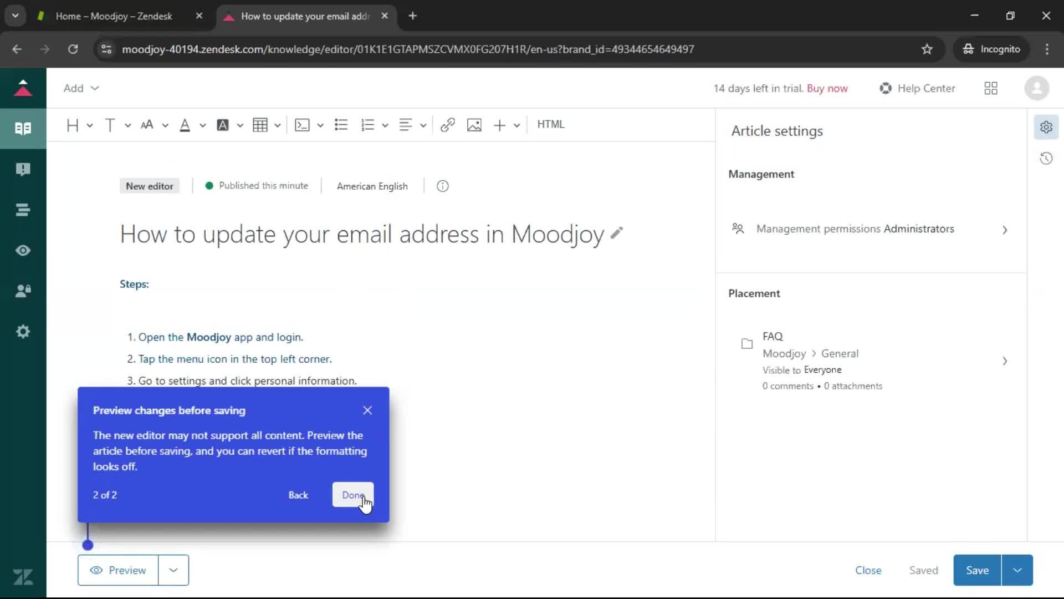Click the address bar URL
The width and height of the screenshot is (1064, 599).
(408, 49)
